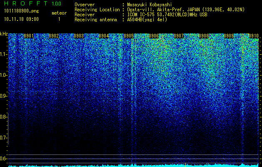This screenshot has width=262, height=167.
Task: Click the meteor count value 1
Action: tap(59, 19)
